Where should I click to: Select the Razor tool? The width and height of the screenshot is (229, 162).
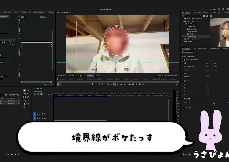pos(28,94)
